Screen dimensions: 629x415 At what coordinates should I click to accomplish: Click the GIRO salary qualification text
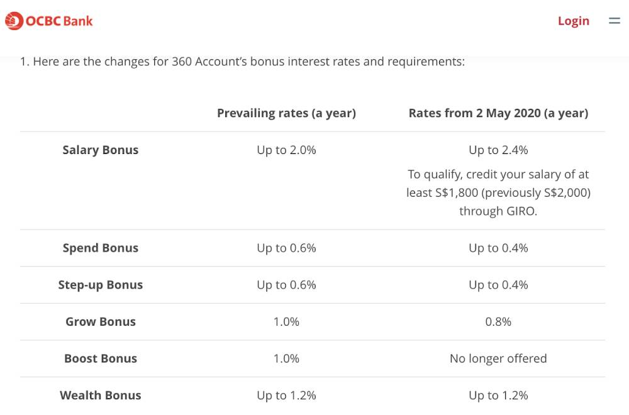498,192
